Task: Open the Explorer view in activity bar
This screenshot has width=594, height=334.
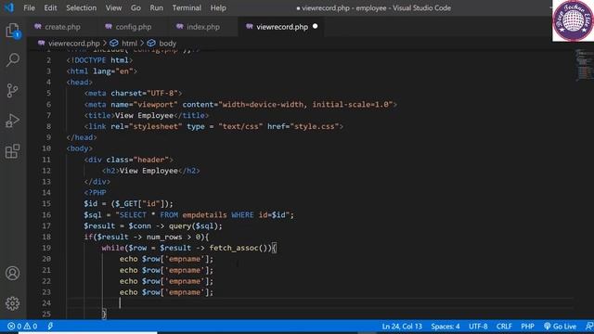Action: click(12, 31)
